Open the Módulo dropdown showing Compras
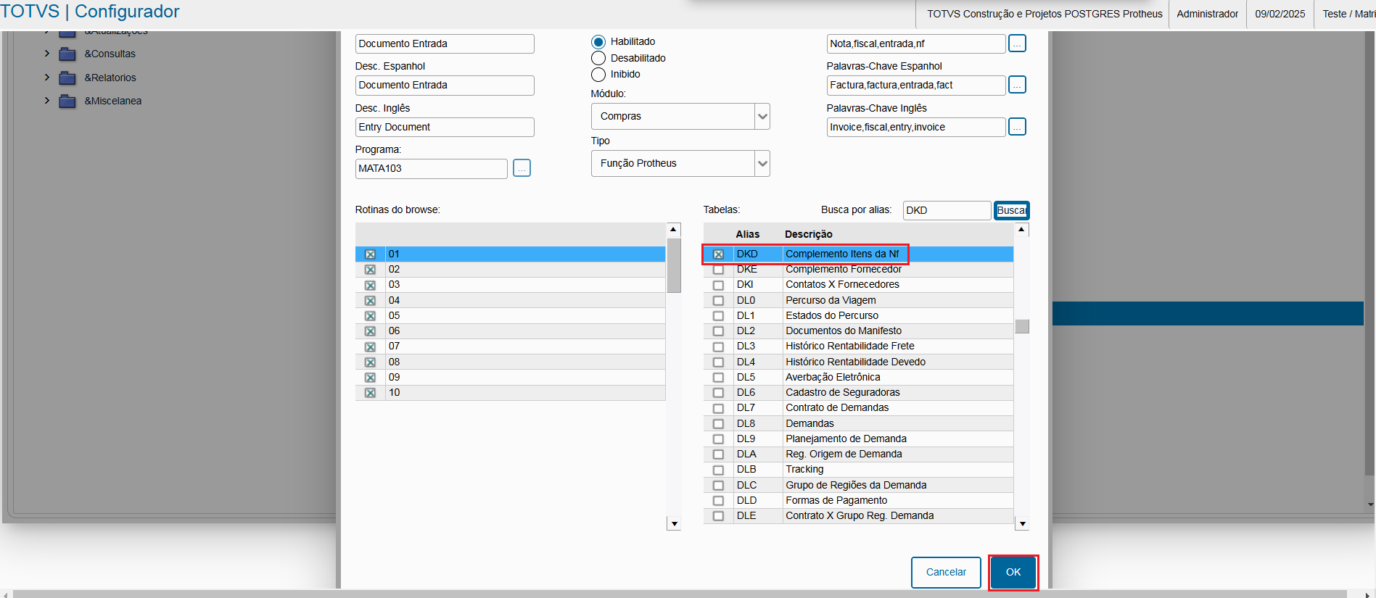 [x=762, y=116]
